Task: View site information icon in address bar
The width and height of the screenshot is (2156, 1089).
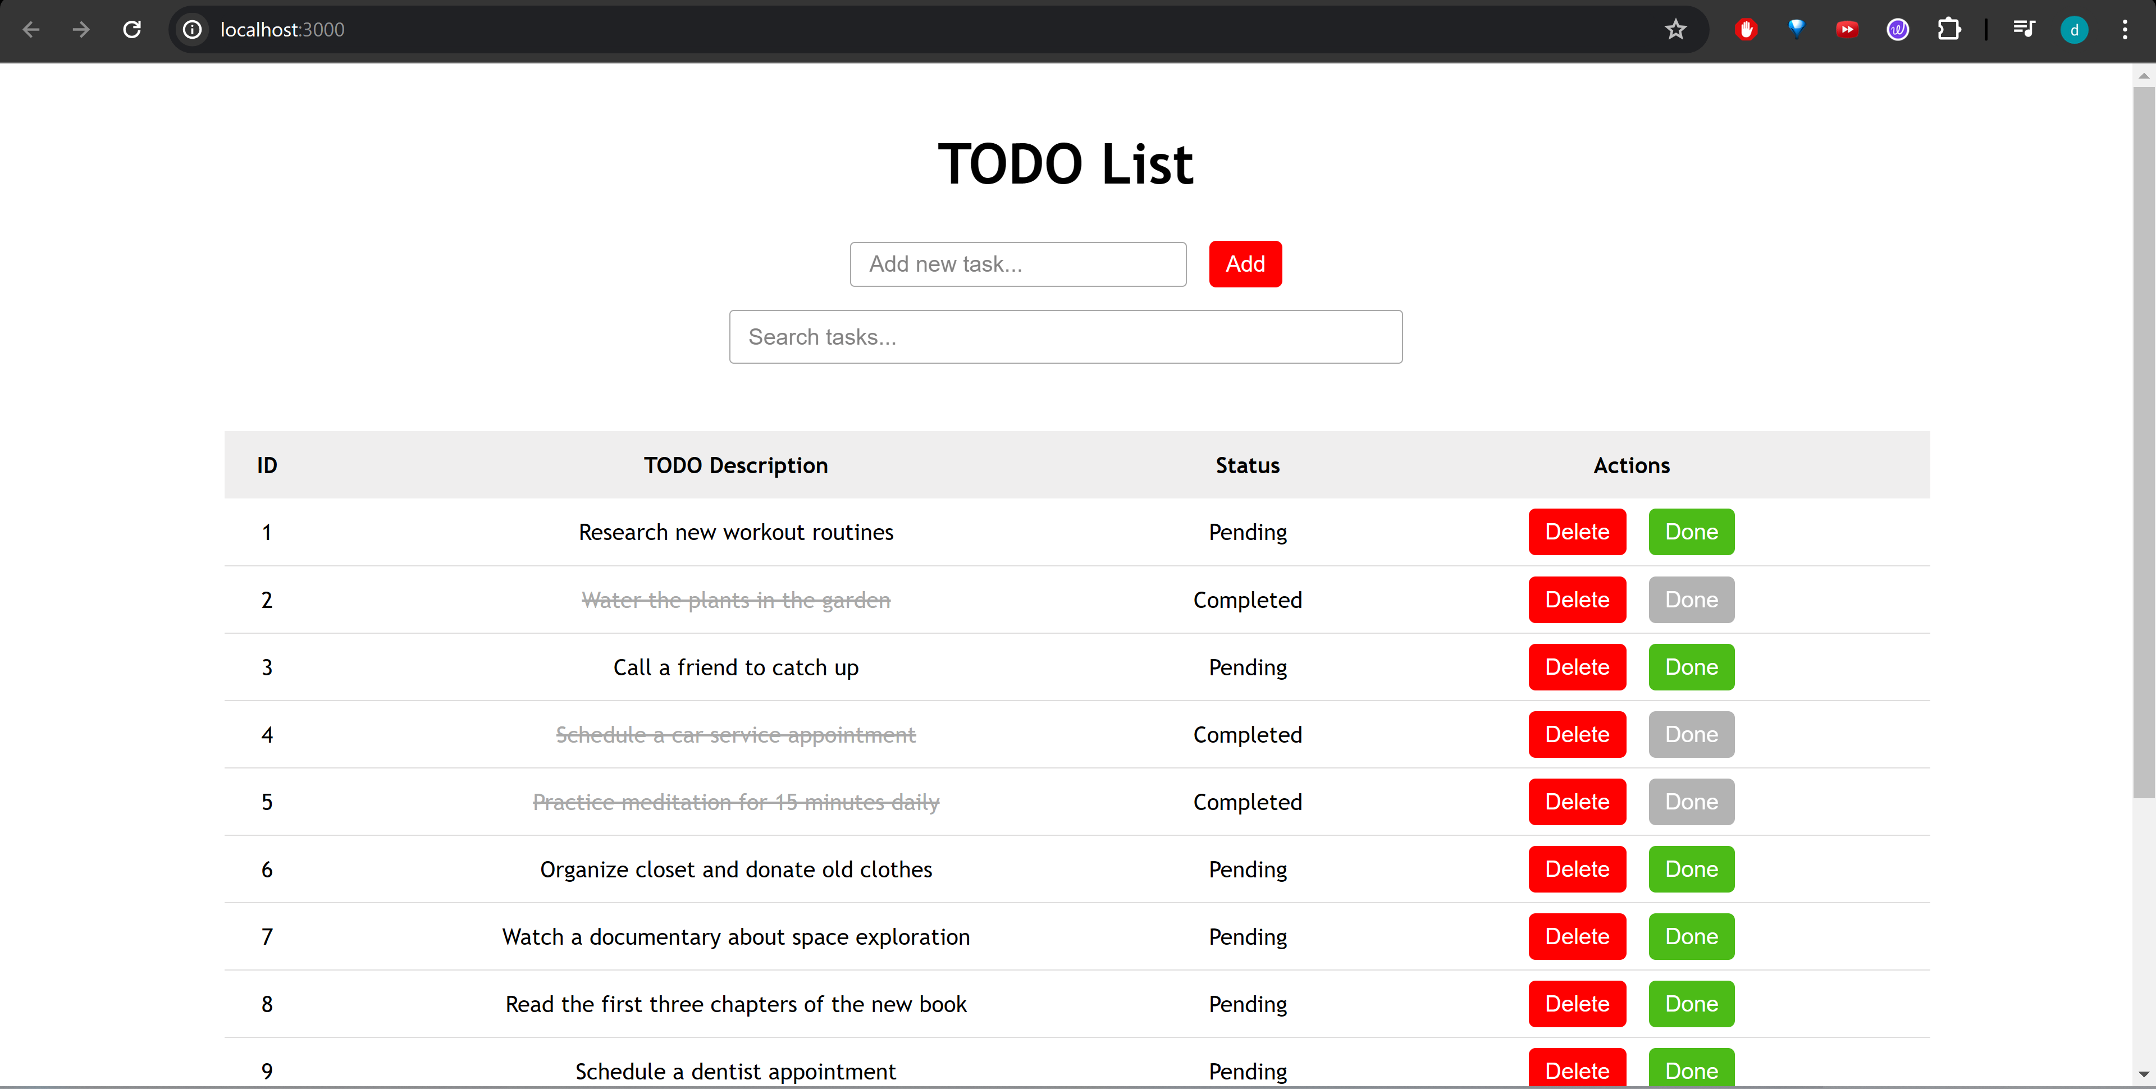Action: tap(193, 29)
